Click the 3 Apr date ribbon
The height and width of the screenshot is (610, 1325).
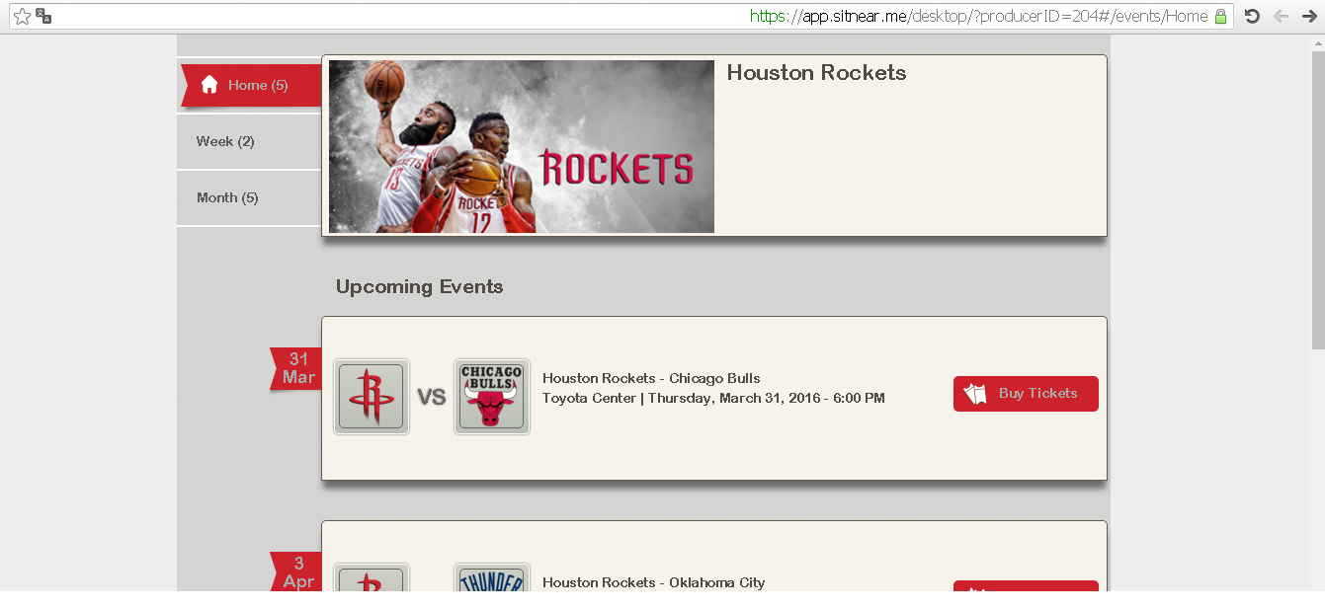(296, 572)
